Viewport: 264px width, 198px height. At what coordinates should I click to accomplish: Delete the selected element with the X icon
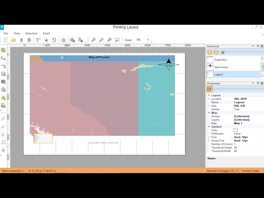click(223, 52)
